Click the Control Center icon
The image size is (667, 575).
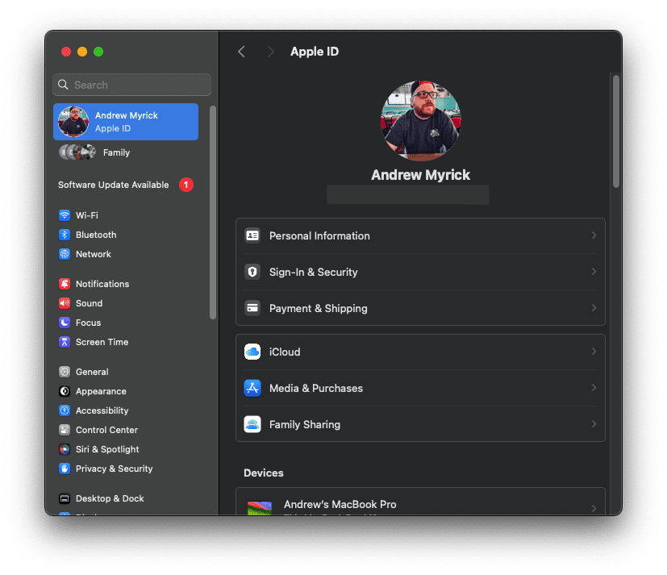pos(65,430)
